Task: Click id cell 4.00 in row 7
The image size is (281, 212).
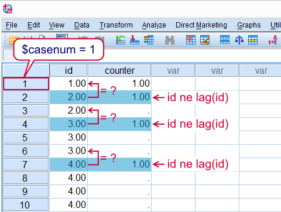Action: point(68,165)
